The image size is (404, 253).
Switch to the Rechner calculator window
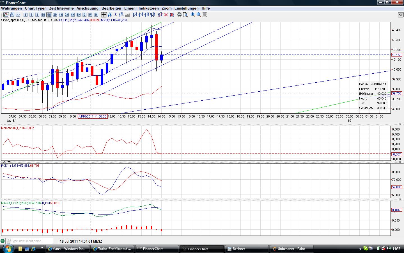pyautogui.click(x=247, y=249)
